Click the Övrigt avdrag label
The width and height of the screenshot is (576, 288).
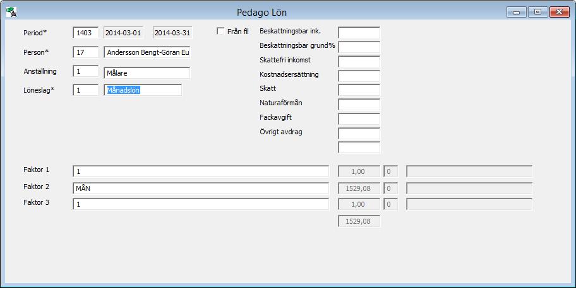tap(281, 132)
